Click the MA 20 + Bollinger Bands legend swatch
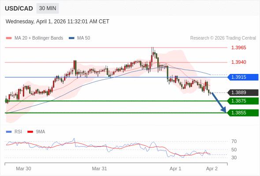Screen dimensions: 260x176 pos(9,38)
